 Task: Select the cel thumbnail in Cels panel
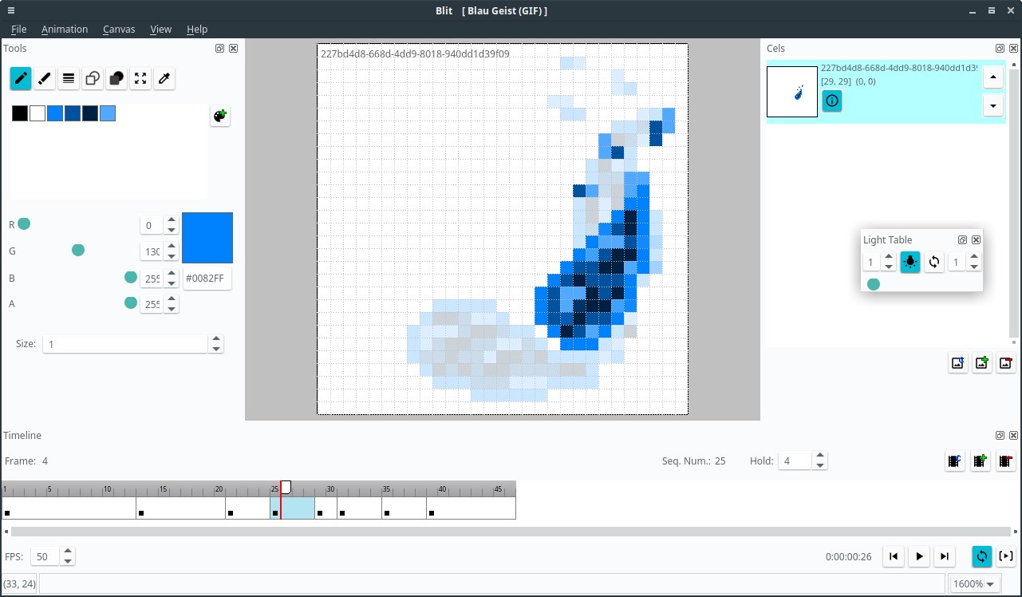click(x=792, y=92)
